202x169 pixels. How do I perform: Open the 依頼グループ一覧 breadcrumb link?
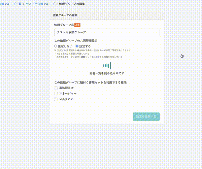[x=10, y=4]
